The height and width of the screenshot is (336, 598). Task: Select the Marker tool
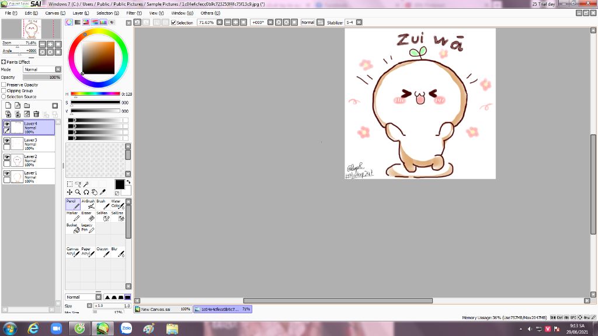pyautogui.click(x=72, y=216)
